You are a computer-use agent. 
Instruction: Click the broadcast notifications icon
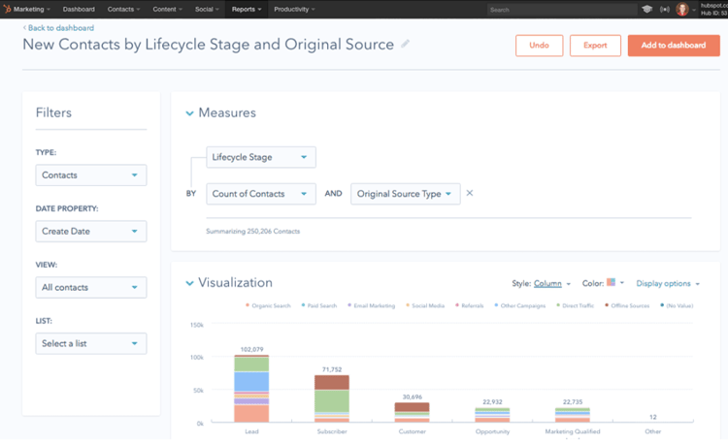click(x=665, y=9)
